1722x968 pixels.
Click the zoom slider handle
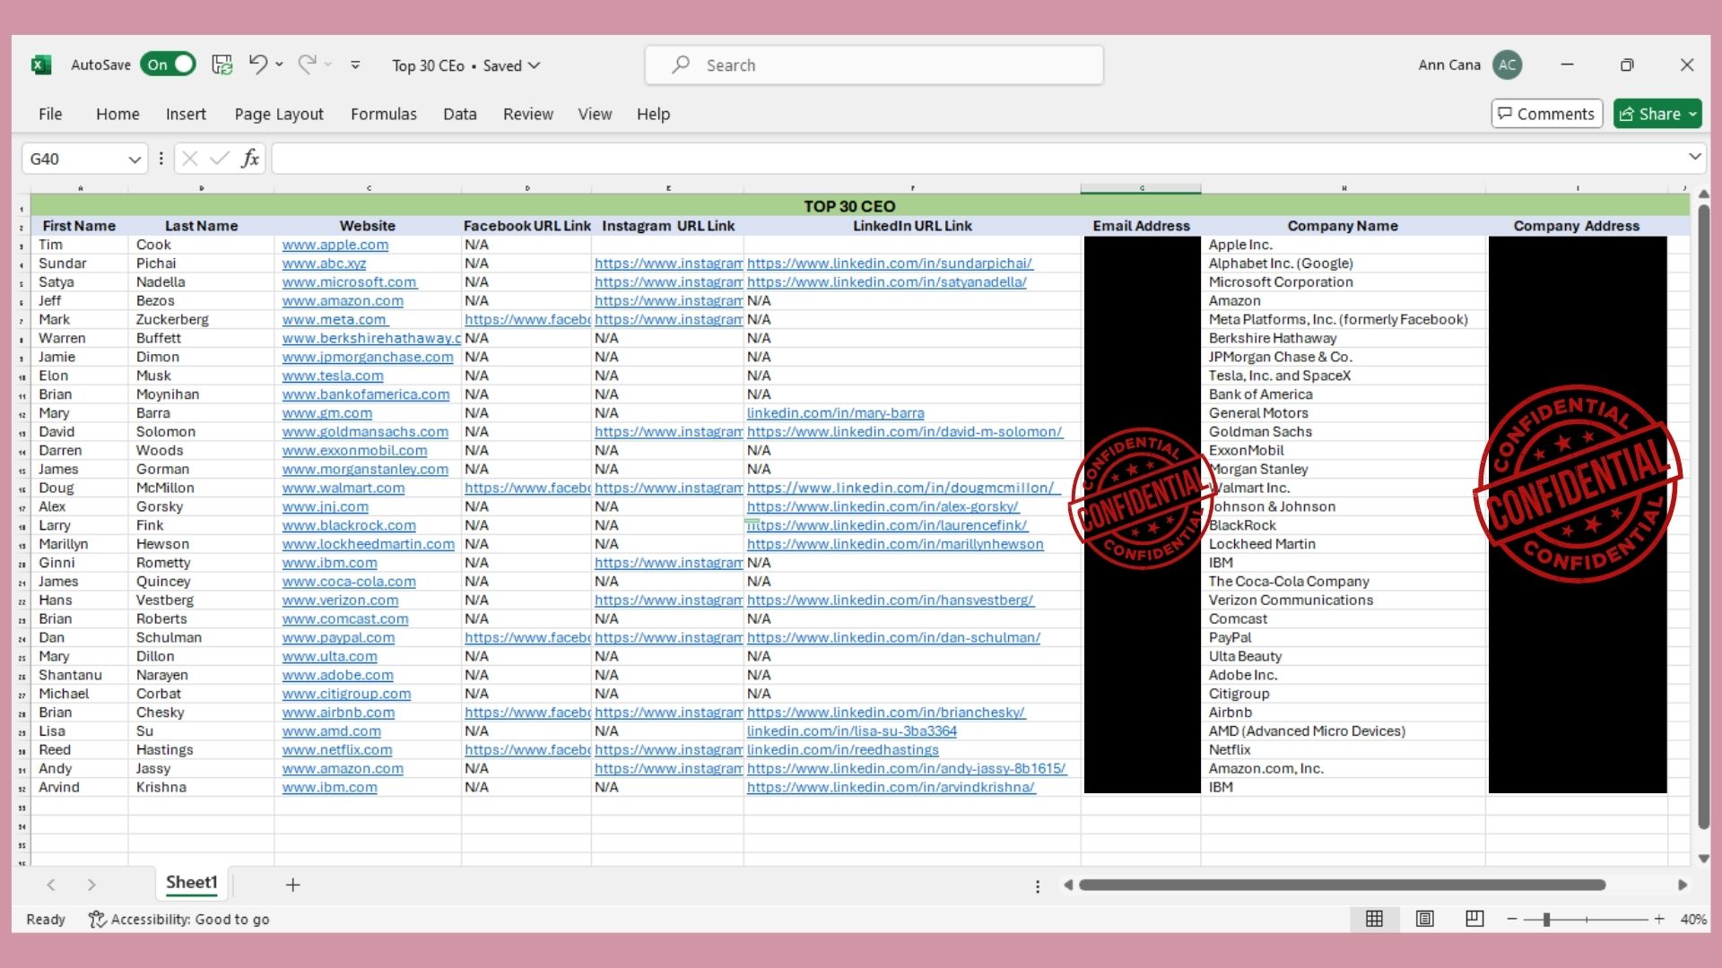1546,919
